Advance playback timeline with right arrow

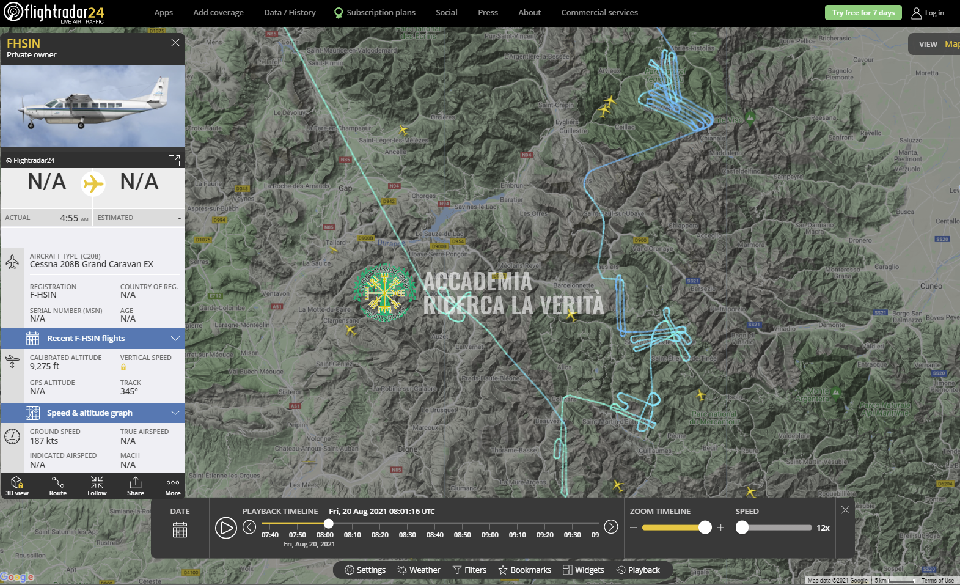pos(610,527)
